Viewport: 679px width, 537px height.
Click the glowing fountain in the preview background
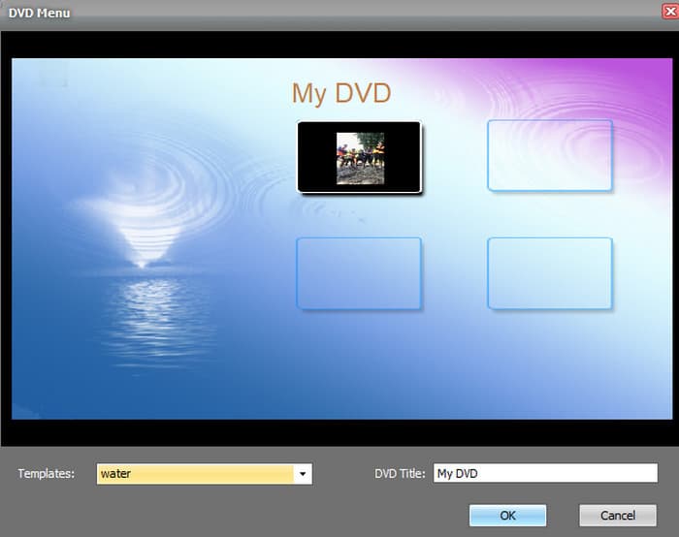click(141, 242)
